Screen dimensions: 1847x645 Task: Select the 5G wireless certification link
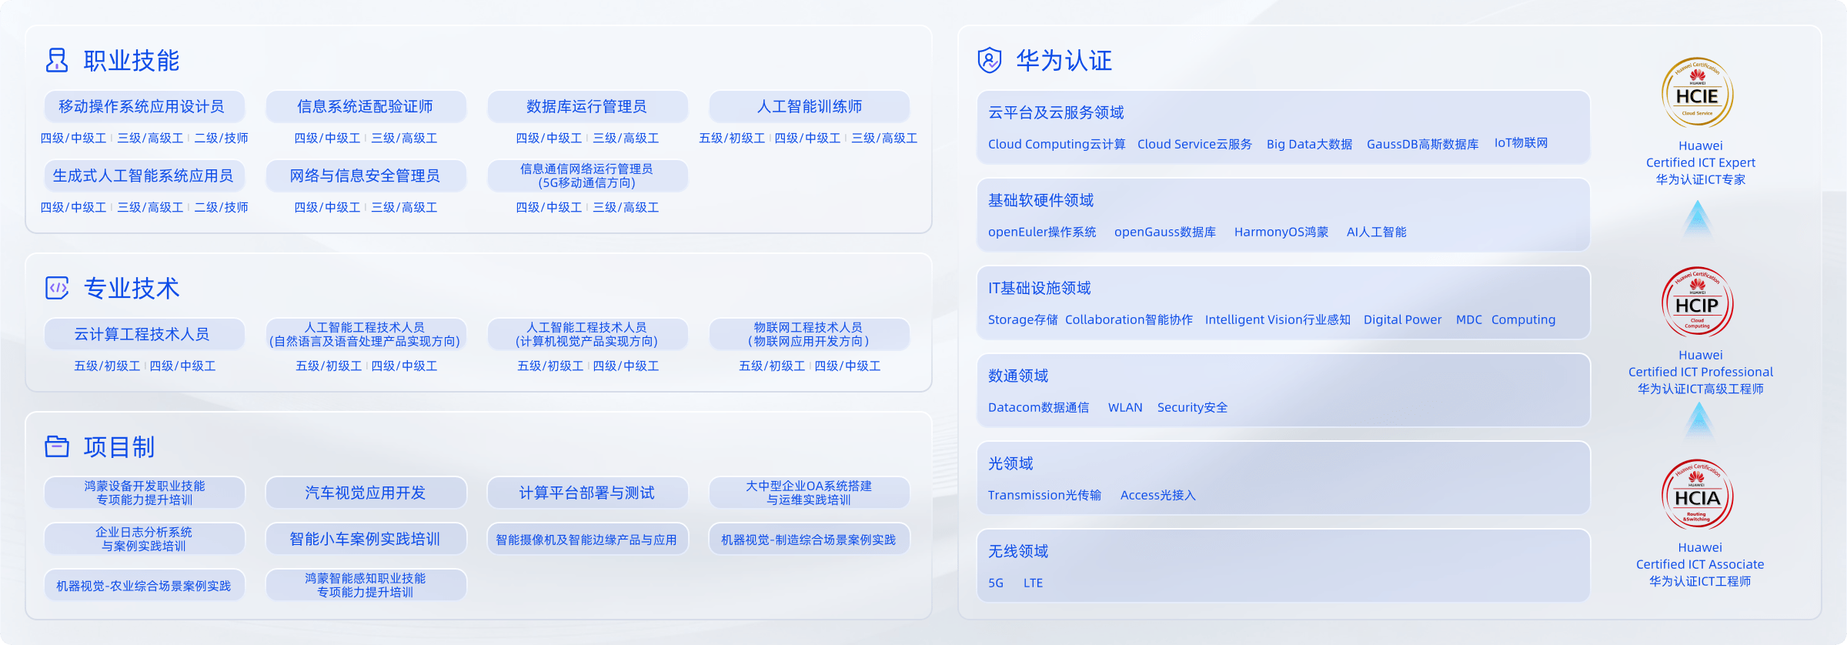[x=996, y=583]
